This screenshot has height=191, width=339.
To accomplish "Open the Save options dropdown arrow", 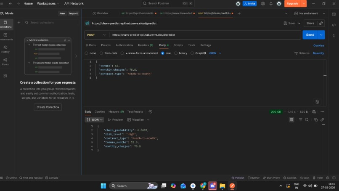I will (x=299, y=23).
